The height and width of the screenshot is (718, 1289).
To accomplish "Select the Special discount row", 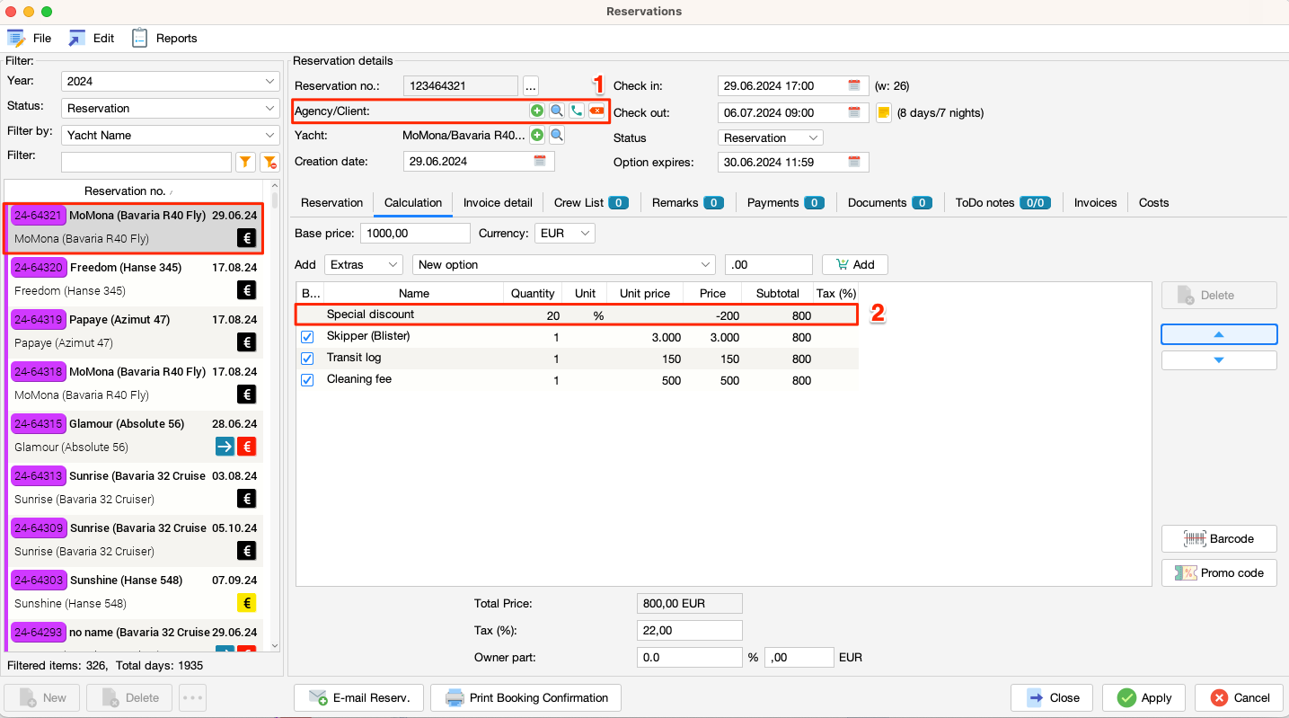I will [x=578, y=315].
